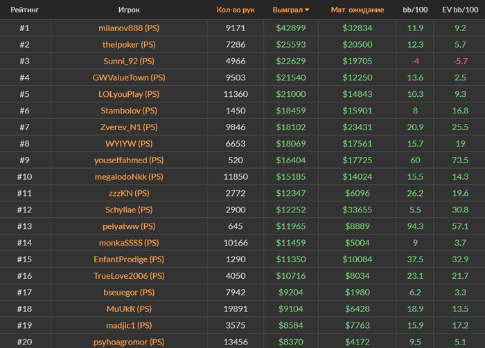Select MuUkR (PS) player link

click(129, 309)
